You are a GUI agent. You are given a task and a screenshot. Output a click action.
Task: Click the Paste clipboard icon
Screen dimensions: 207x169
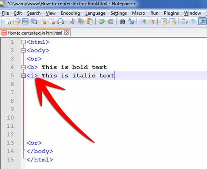pos(90,22)
